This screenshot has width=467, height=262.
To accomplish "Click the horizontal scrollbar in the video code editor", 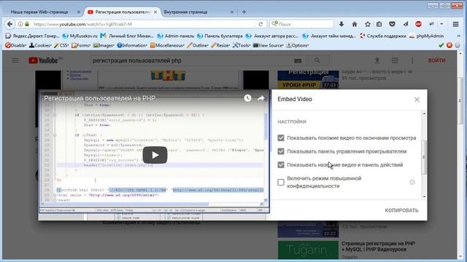I will pyautogui.click(x=127, y=204).
